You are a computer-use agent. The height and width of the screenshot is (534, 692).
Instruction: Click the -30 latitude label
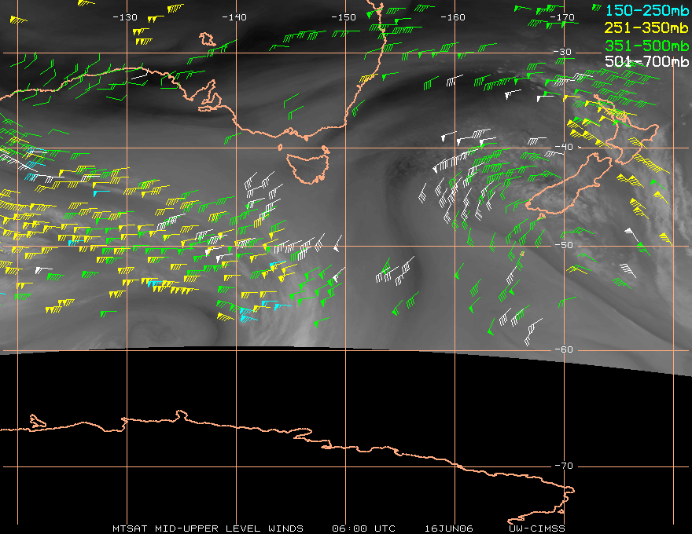[563, 52]
